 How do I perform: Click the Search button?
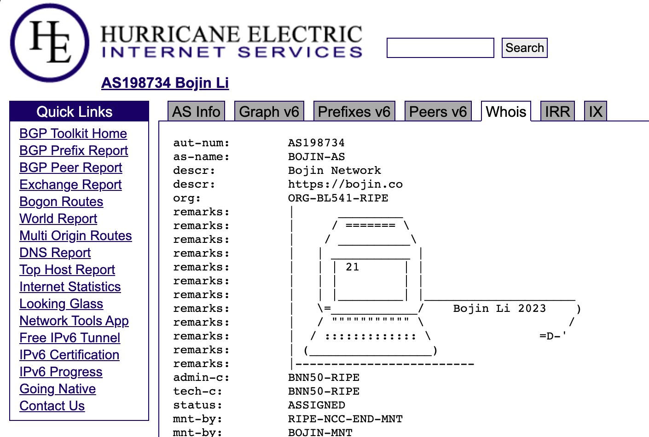(525, 48)
